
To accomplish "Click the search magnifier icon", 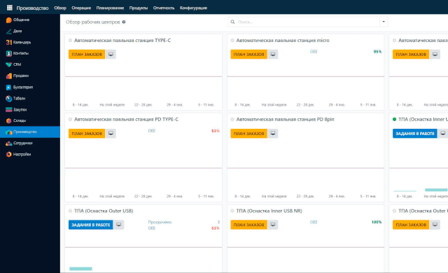I will point(232,22).
